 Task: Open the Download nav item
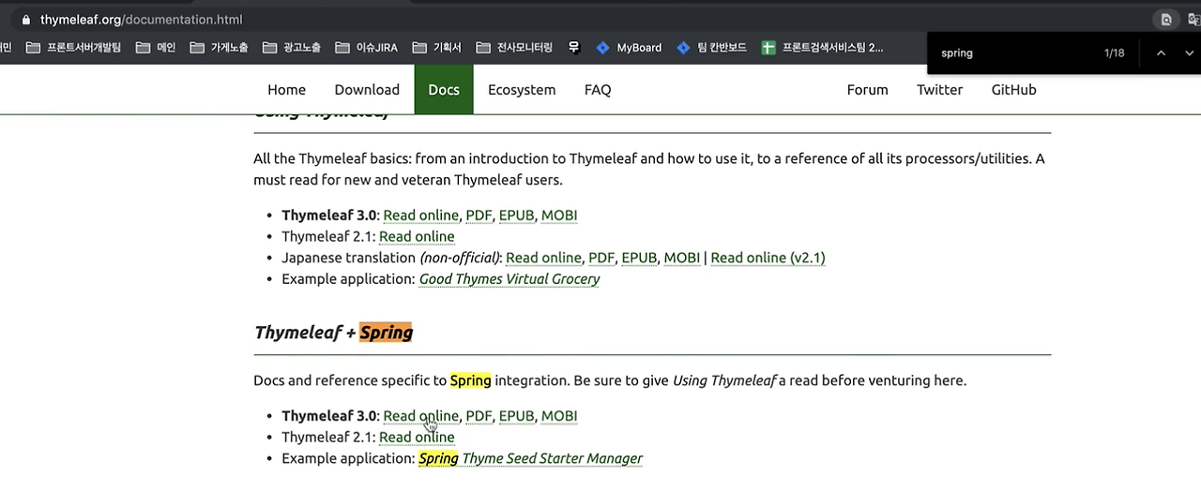[x=367, y=90]
